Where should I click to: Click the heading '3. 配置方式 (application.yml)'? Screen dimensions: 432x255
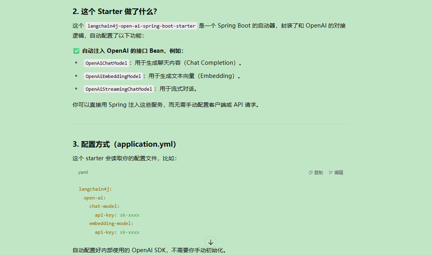tap(124, 144)
